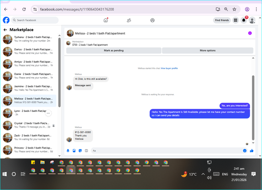Click the Cortana search circle
The height and width of the screenshot is (190, 262).
tap(14, 174)
